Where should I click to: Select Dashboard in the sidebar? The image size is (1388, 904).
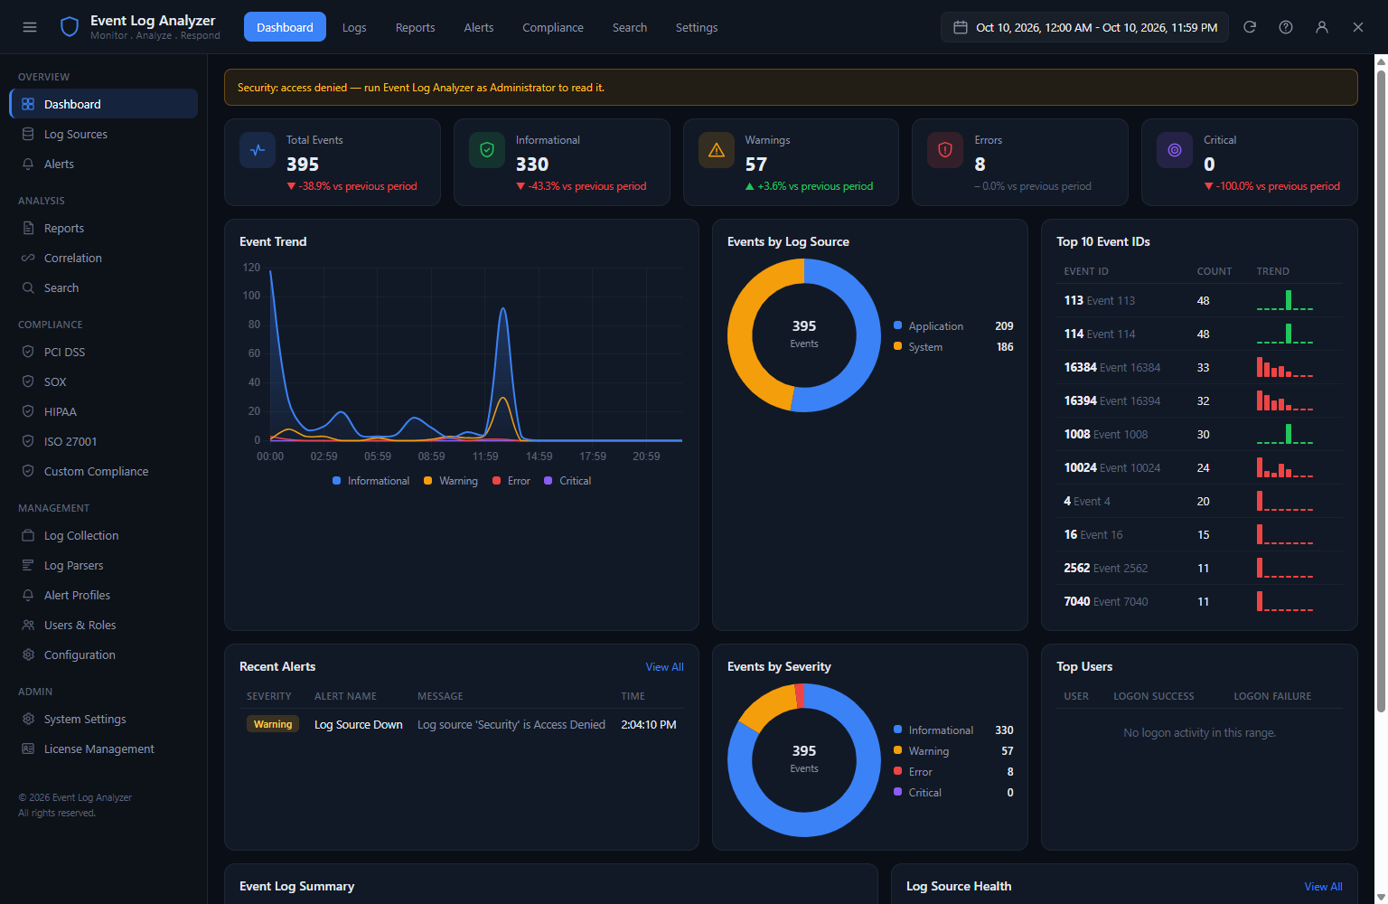click(x=103, y=104)
